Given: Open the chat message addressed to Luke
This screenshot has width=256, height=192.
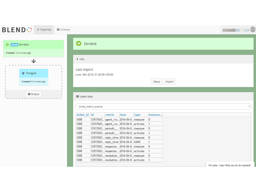Looking at the screenshot, I should pos(229,165).
